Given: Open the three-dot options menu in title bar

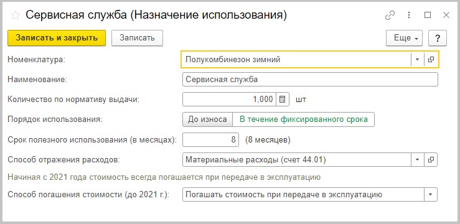Looking at the screenshot, I should [408, 16].
